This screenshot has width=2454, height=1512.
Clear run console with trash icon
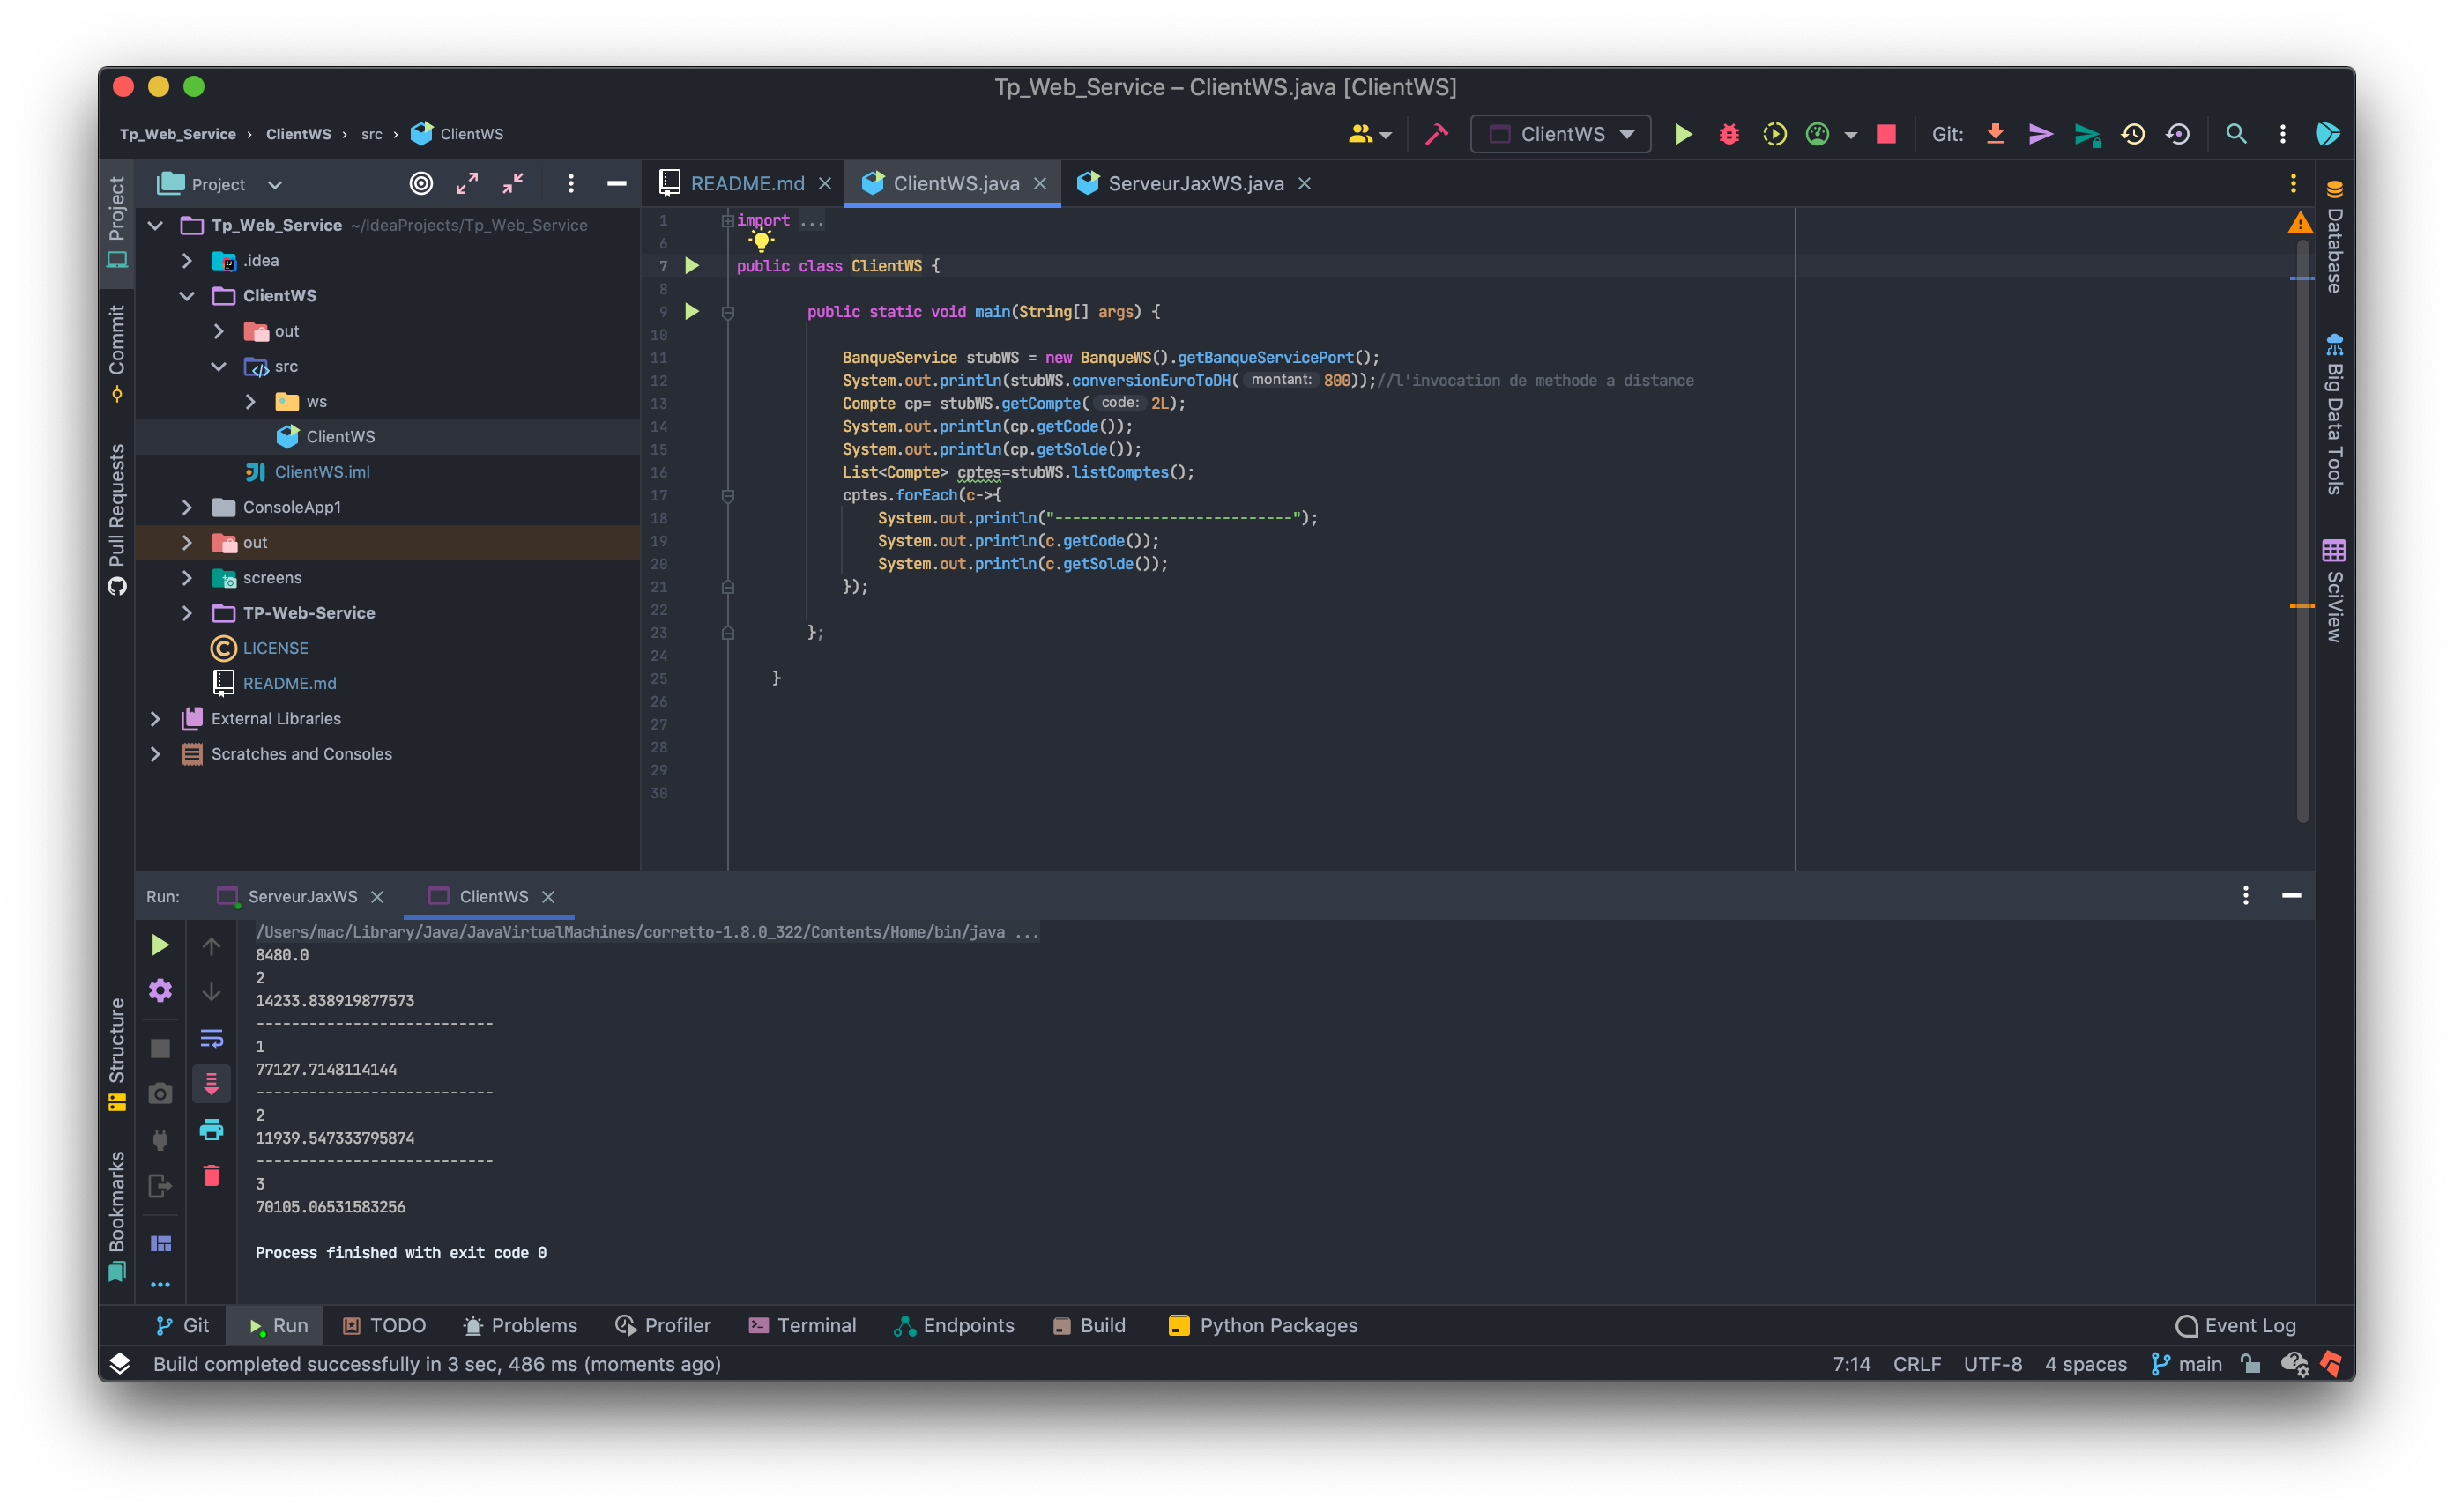[x=211, y=1176]
